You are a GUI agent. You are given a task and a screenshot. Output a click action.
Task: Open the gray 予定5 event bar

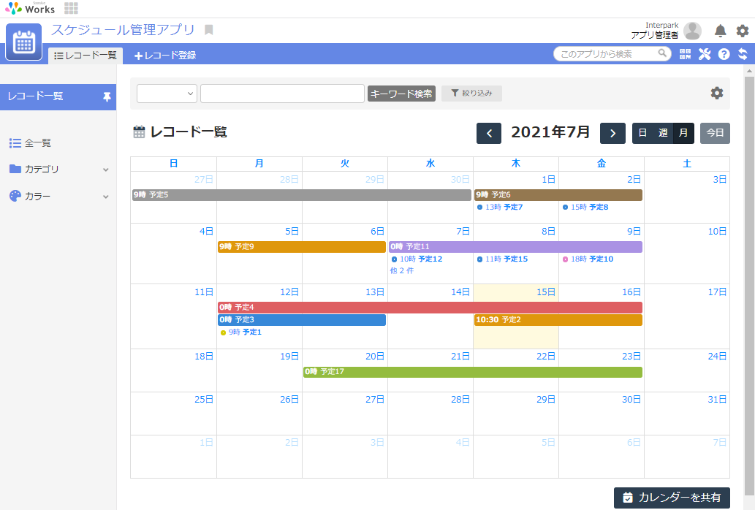pos(301,195)
